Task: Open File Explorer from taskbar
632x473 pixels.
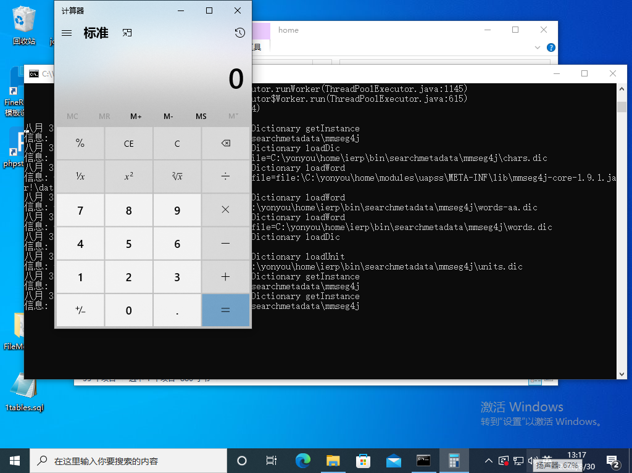Action: coord(333,461)
